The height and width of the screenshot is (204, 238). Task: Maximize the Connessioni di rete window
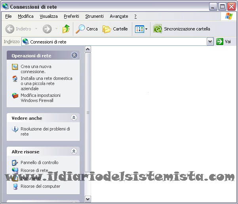pos(223,6)
